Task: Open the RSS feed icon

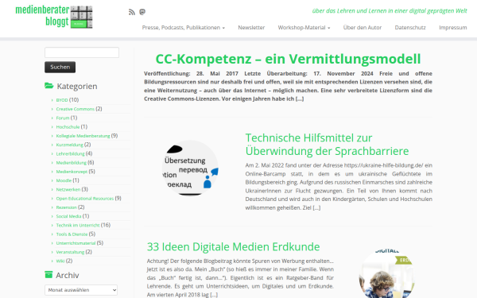Action: click(132, 12)
